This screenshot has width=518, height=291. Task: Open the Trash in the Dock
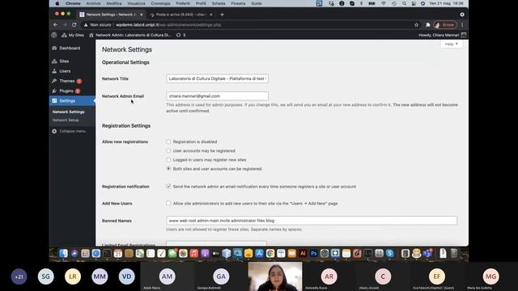tap(454, 253)
